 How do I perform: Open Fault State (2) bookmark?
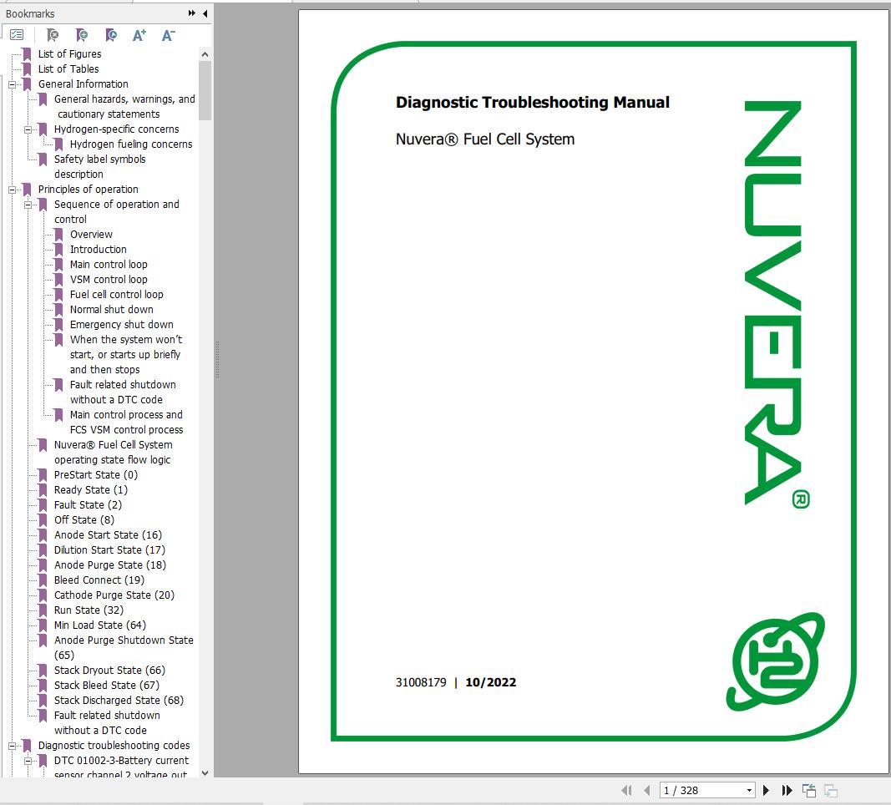point(88,505)
